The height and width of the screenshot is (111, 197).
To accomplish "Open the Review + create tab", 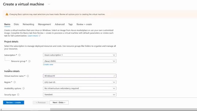I will pos(84,24).
